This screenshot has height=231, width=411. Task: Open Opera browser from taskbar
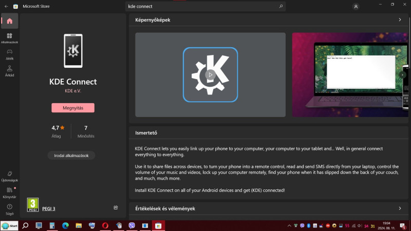(105, 226)
